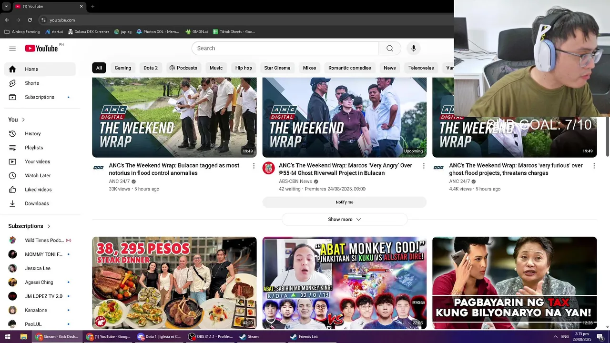Open more options for Marcos 'Very Angry' video
The width and height of the screenshot is (610, 343).
pos(424,166)
